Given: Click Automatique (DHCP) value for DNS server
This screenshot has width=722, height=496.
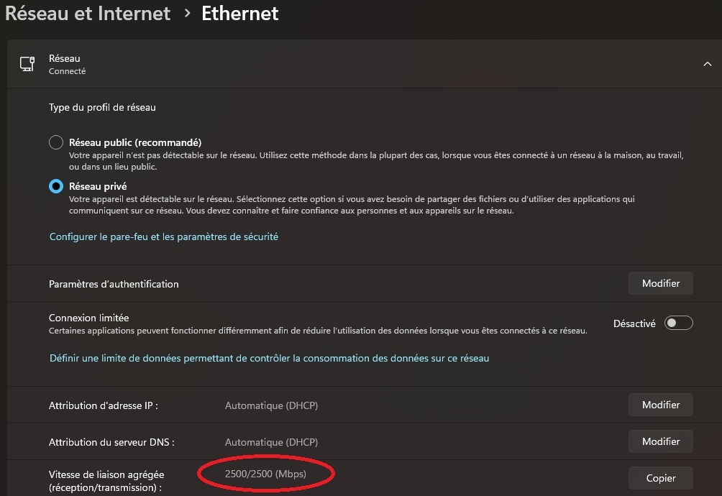Looking at the screenshot, I should click(x=271, y=442).
